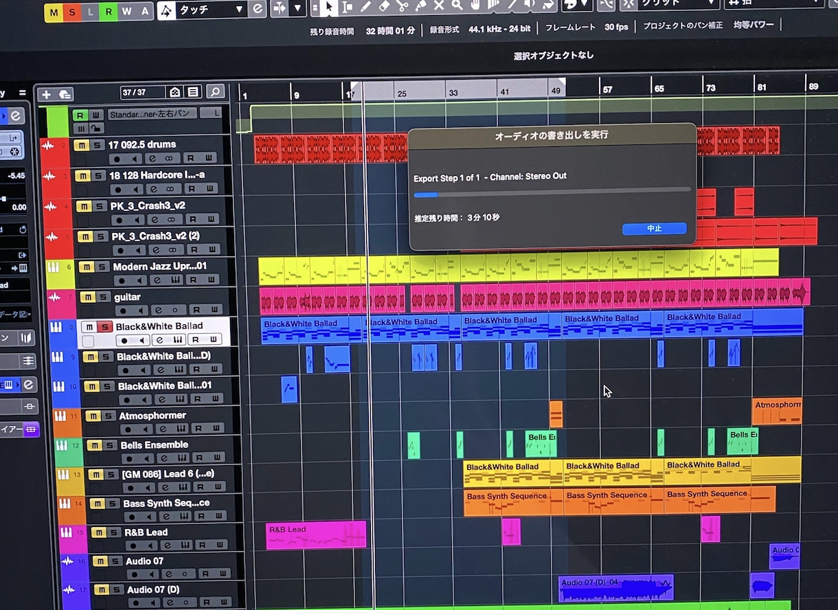
Task: Choose the Eraser tool
Action: coord(385,6)
